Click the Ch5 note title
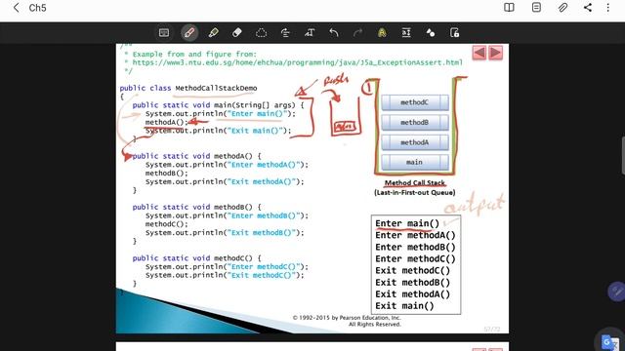Screen dimensions: 625x351 click(37, 8)
